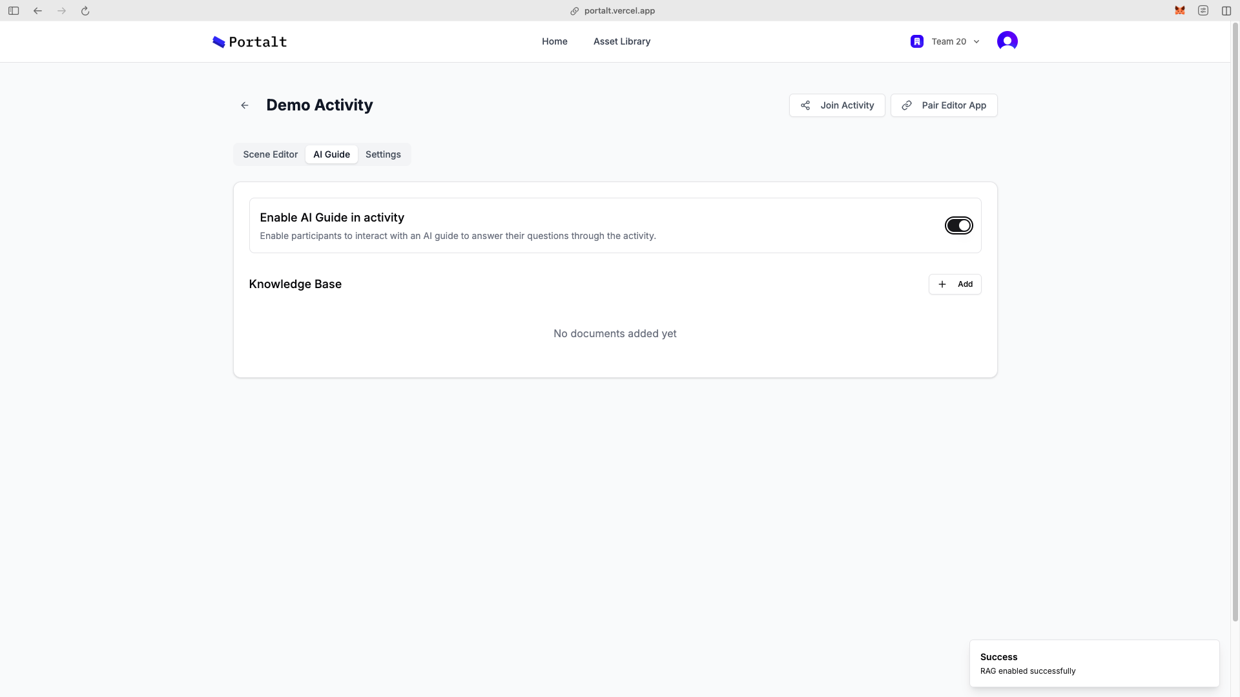Click the Team 20 purple badge icon
The height and width of the screenshot is (697, 1240).
click(916, 41)
